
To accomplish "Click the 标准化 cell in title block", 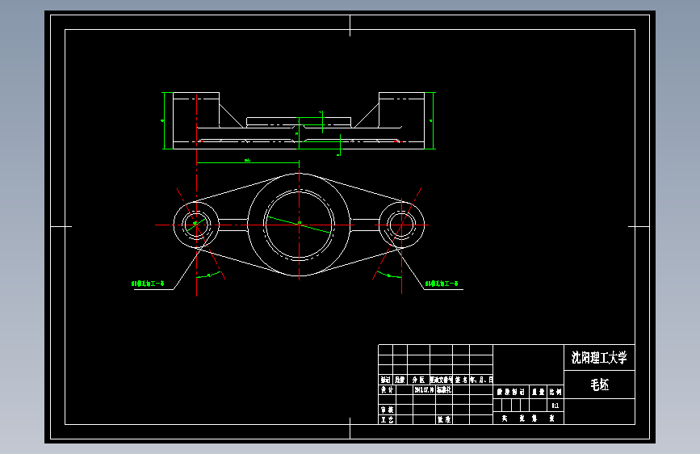I will 444,389.
